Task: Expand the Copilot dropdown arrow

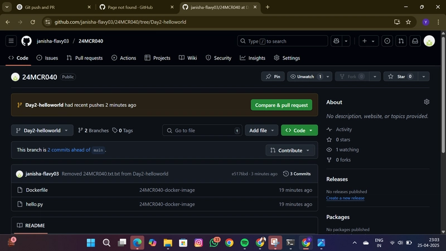Action: pos(346,41)
